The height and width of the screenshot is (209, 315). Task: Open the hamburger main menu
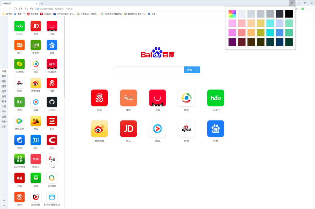coord(311,9)
